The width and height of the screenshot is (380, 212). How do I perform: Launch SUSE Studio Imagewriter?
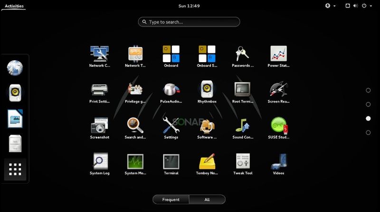point(278,128)
